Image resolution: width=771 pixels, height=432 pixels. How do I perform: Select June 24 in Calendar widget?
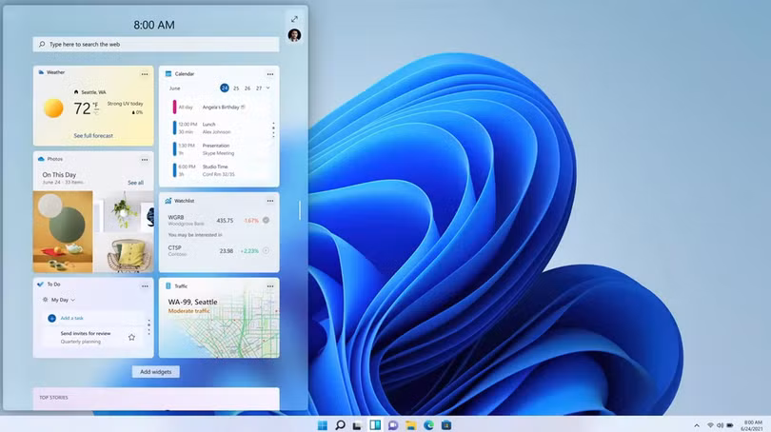[x=225, y=88]
